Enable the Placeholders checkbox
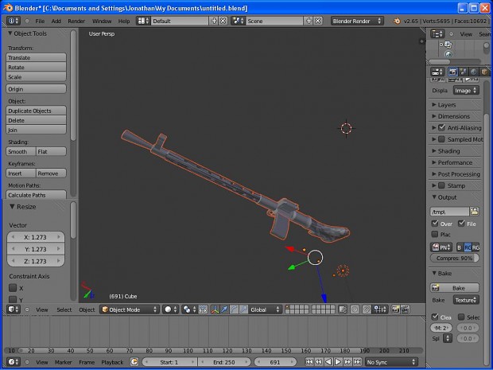 tap(435, 234)
